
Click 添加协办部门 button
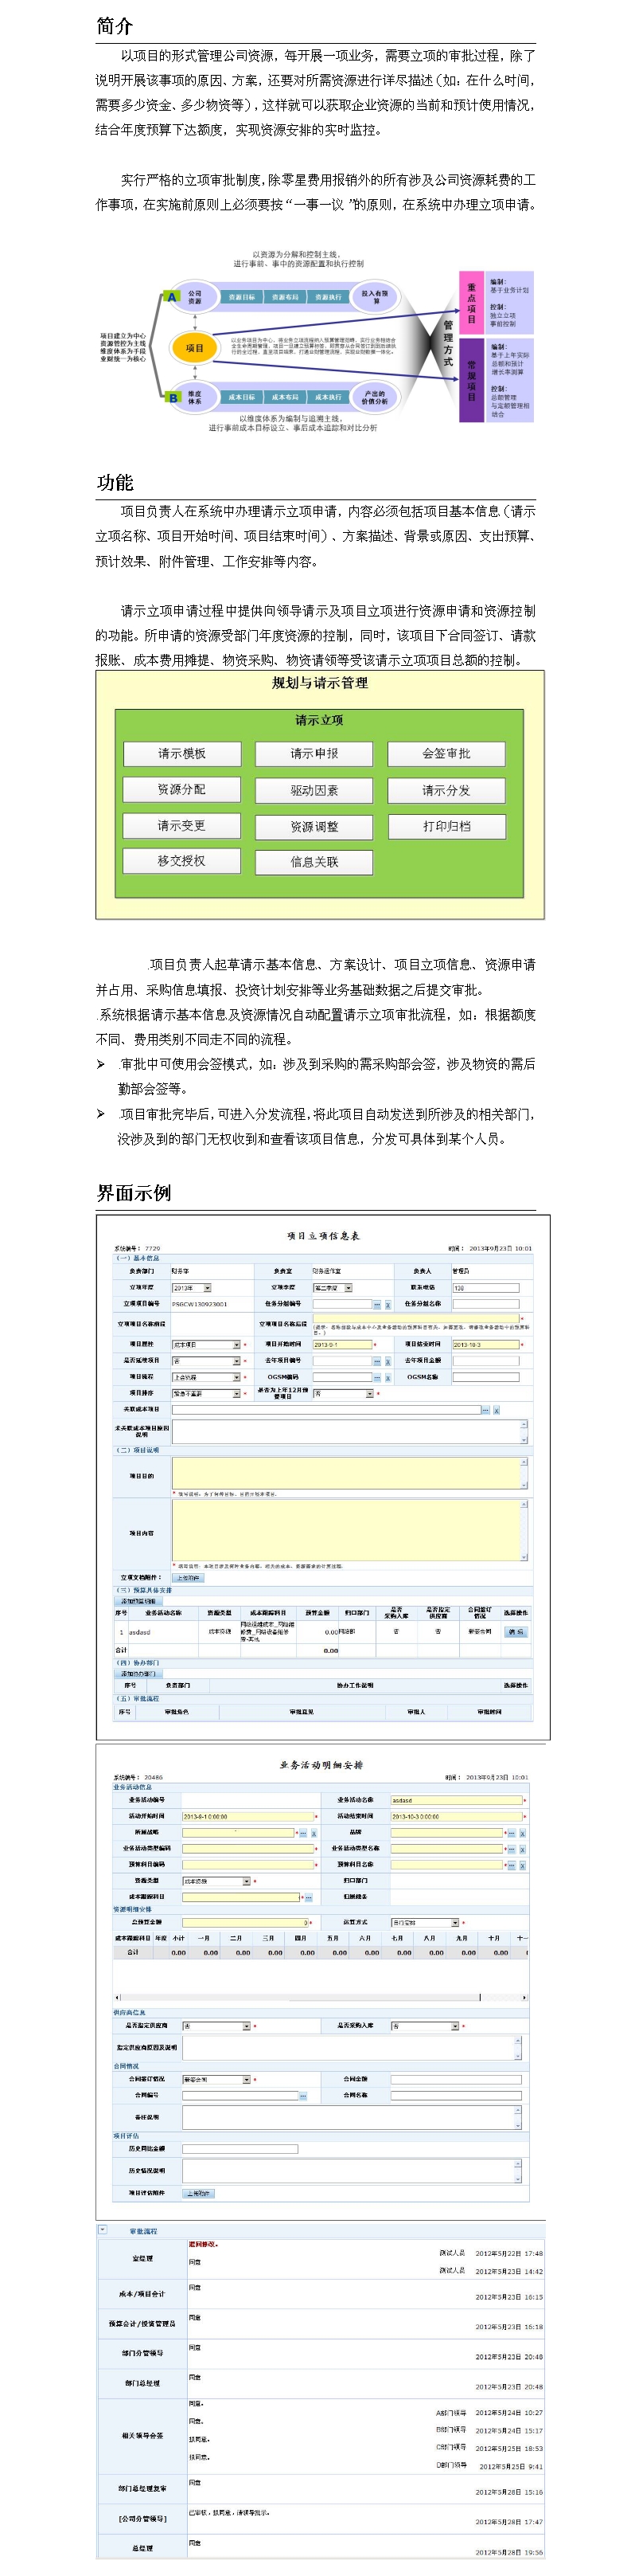[x=138, y=1674]
